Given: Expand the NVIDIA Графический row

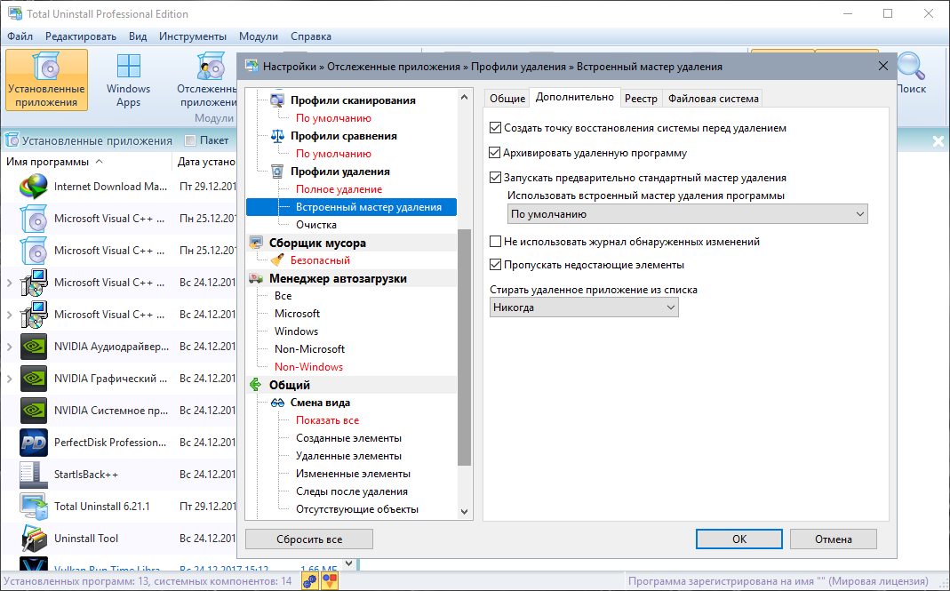Looking at the screenshot, I should tap(9, 379).
